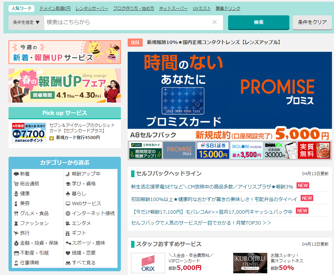Open the 宅配弁当のタイヘイ headline link
Image resolution: width=334 pixels, height=275 pixels.
(x=214, y=199)
